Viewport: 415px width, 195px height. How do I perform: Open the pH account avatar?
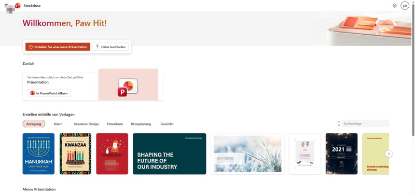coord(405,6)
